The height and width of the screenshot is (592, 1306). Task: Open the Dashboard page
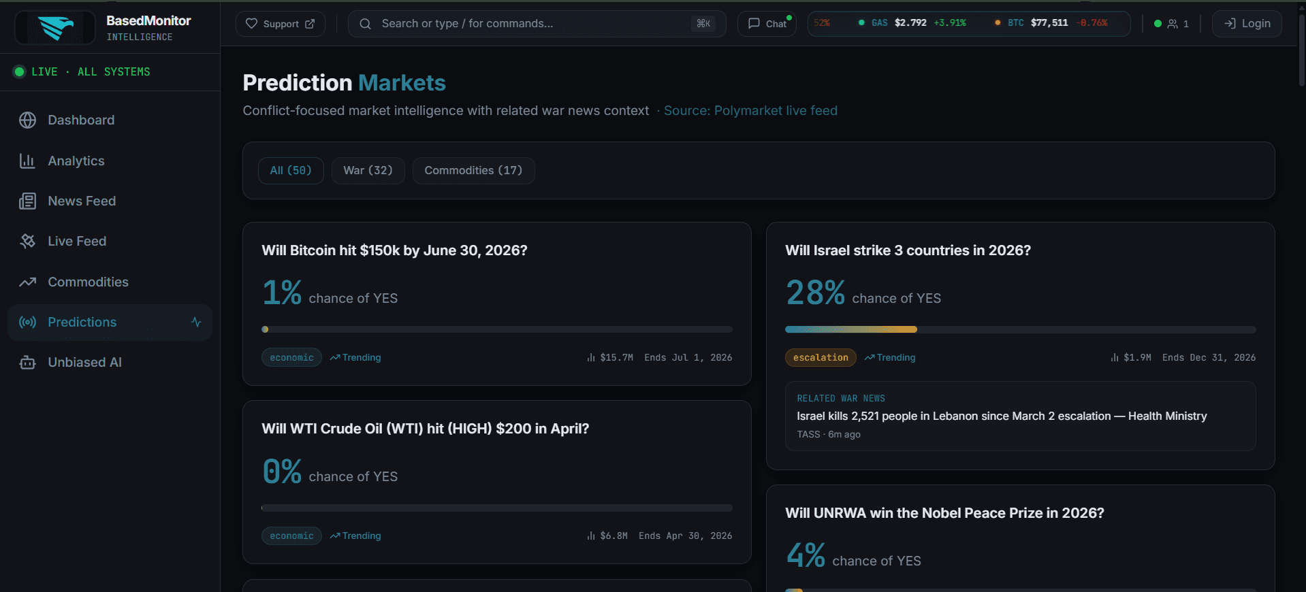[x=110, y=120]
